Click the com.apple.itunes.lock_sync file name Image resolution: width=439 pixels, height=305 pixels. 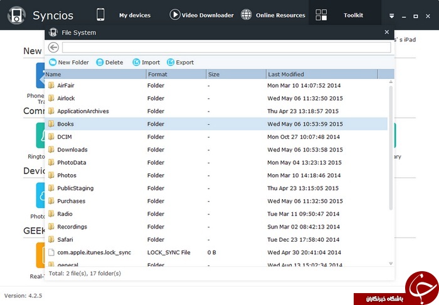(x=94, y=253)
